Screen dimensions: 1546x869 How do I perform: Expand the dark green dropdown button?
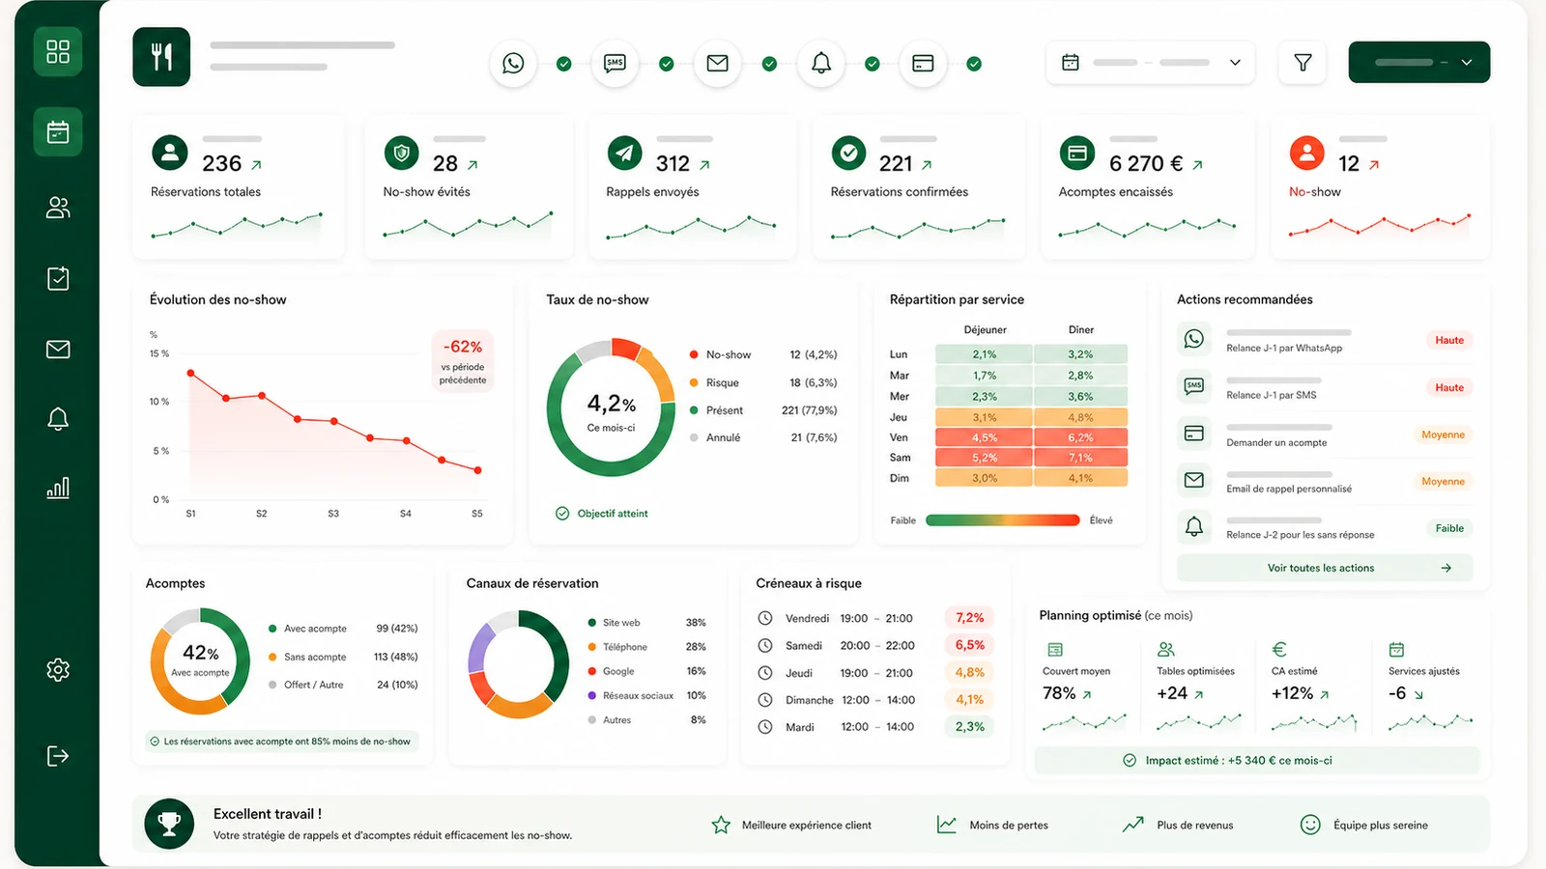1418,62
